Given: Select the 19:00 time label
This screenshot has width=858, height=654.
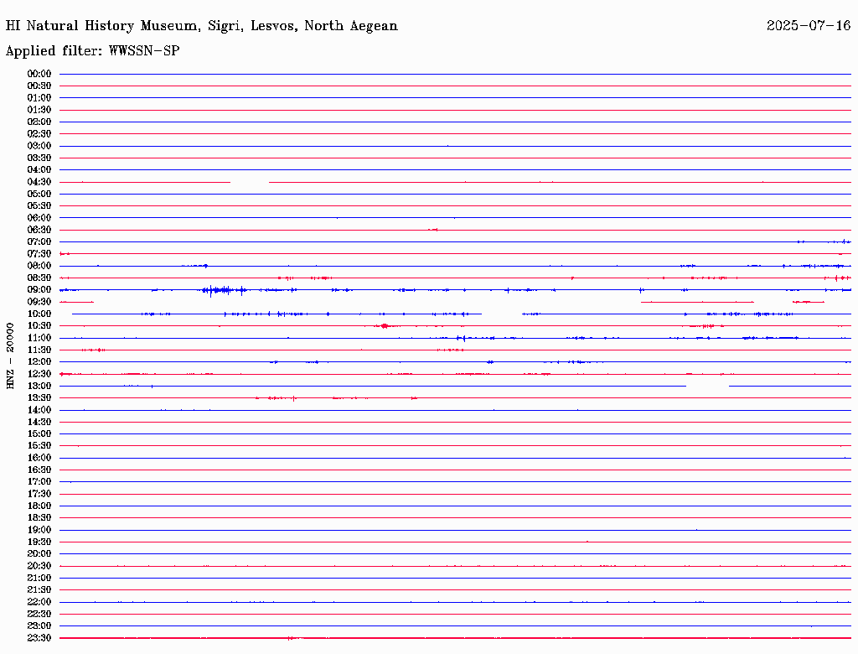Looking at the screenshot, I should click(x=39, y=530).
